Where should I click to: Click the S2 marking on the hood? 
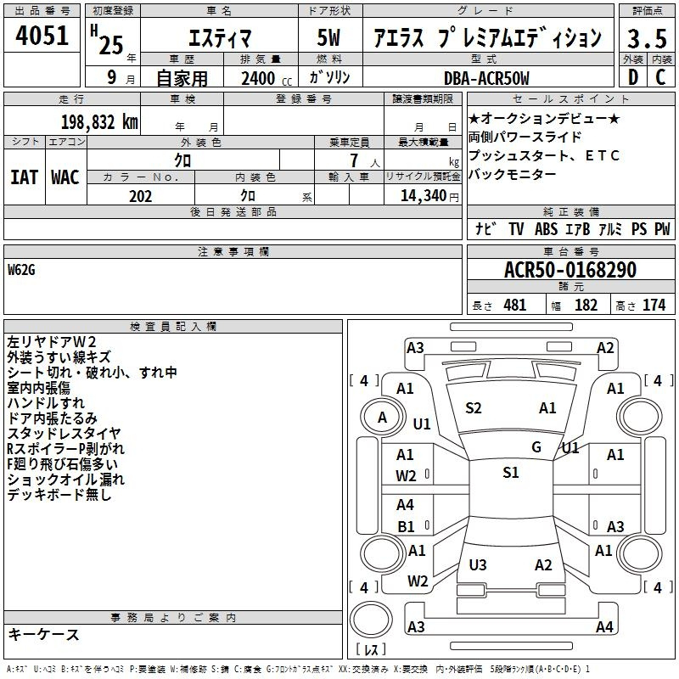(474, 408)
